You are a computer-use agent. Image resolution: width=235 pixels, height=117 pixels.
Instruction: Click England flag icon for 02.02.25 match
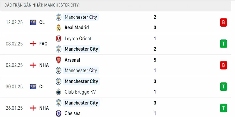click(x=33, y=65)
